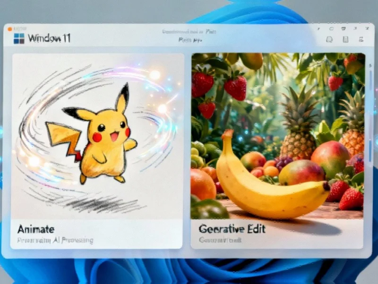This screenshot has width=378, height=284.
Task: Click the leftmost small icon in the title bar's top row
Action: click(x=318, y=29)
